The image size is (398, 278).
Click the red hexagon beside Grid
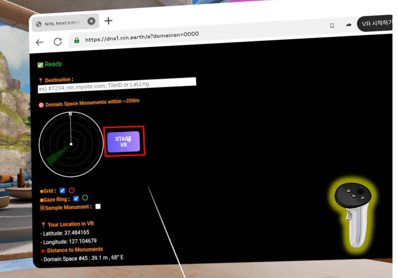click(x=71, y=191)
